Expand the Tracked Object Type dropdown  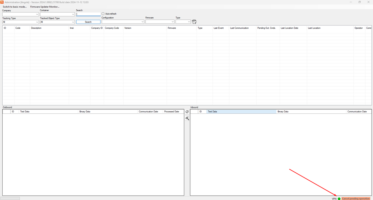(57, 22)
